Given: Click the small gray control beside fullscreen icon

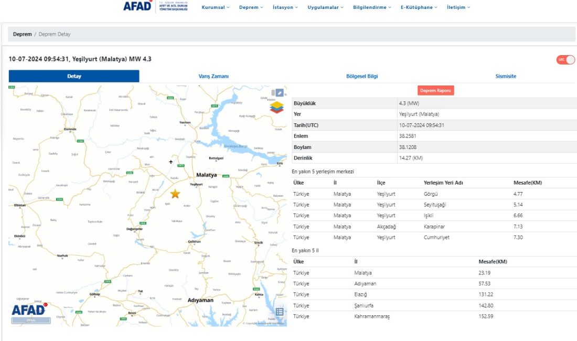Looking at the screenshot, I should point(273,93).
